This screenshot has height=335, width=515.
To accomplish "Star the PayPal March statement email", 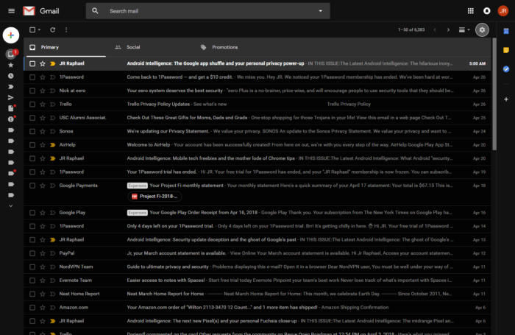I will (x=43, y=253).
